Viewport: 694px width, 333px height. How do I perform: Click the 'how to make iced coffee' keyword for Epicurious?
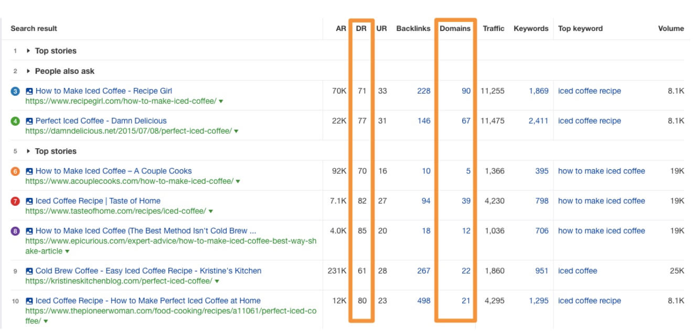point(601,231)
